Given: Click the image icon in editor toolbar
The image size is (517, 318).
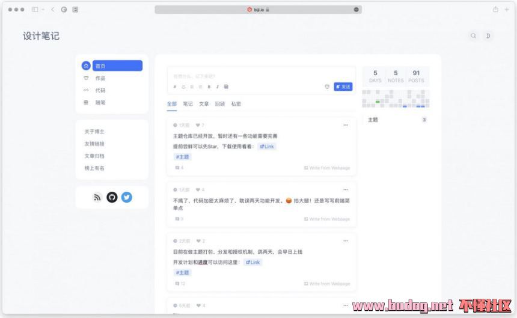Looking at the screenshot, I should coord(226,87).
